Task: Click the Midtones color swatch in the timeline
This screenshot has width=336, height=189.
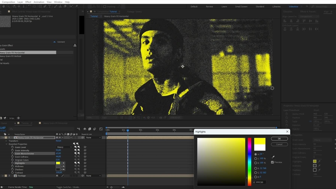Action: pos(58,166)
